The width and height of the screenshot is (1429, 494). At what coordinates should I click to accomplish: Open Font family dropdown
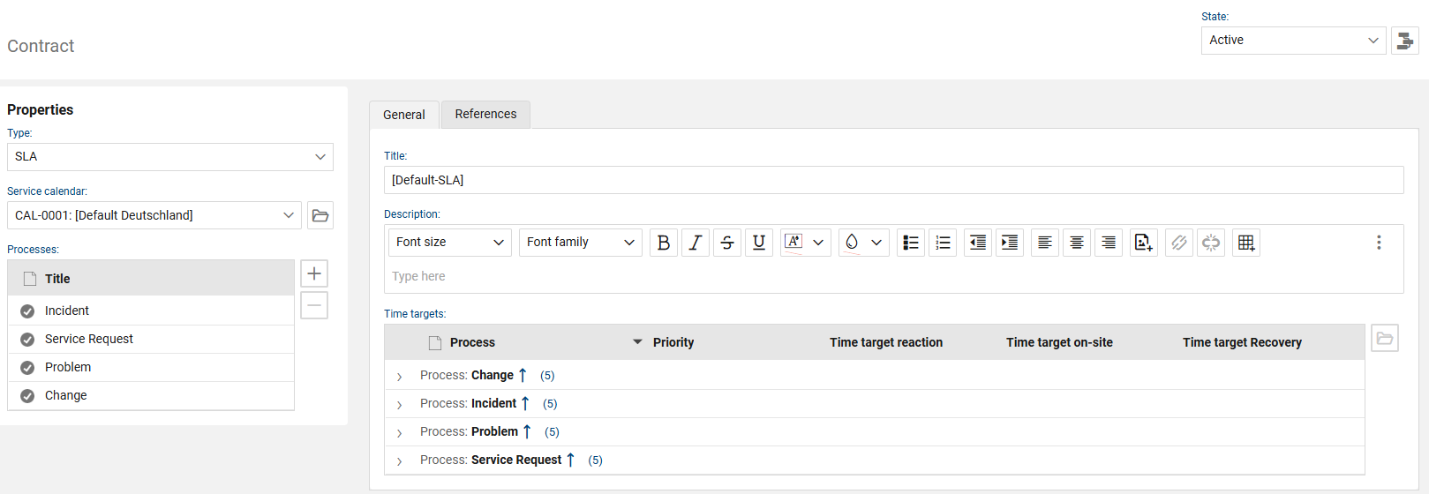point(581,243)
